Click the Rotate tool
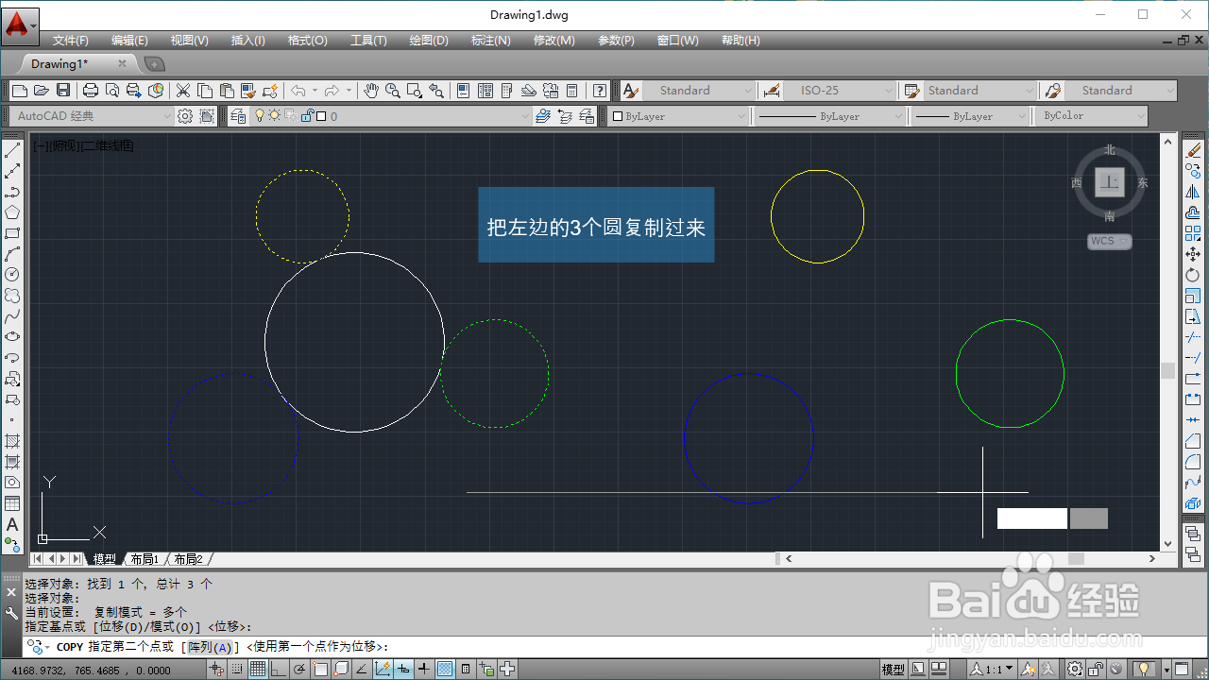Viewport: 1209px width, 680px height. click(1193, 275)
